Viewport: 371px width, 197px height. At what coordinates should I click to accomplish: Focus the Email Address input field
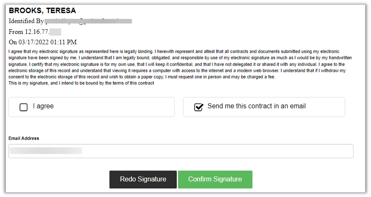pos(217,151)
